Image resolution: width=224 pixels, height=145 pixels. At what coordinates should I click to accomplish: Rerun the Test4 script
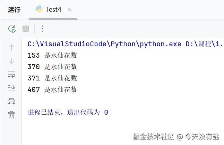click(x=12, y=29)
